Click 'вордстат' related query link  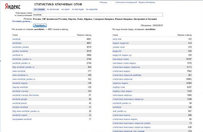point(117,51)
